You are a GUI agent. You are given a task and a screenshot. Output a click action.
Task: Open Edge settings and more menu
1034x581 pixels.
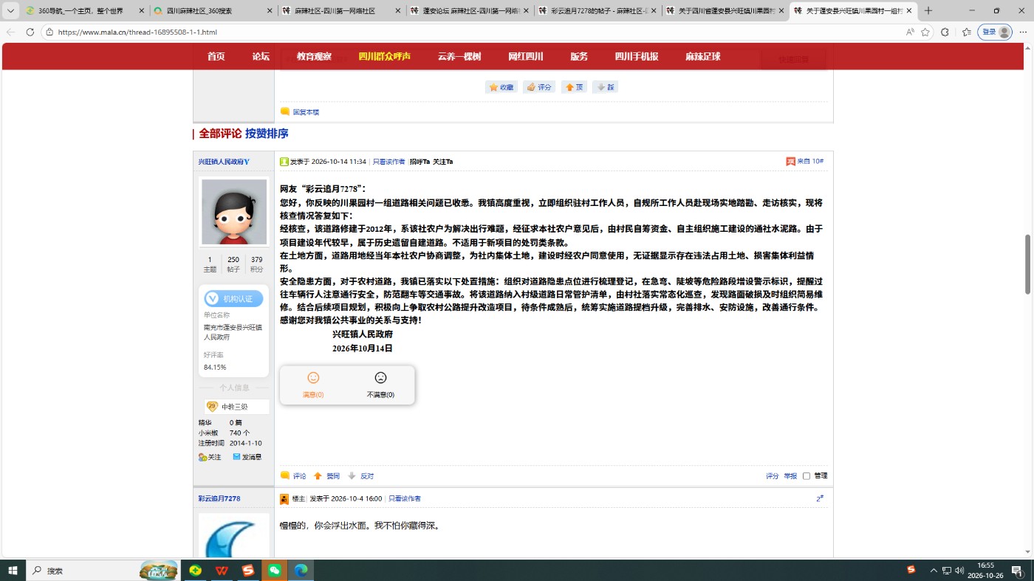tap(1023, 32)
